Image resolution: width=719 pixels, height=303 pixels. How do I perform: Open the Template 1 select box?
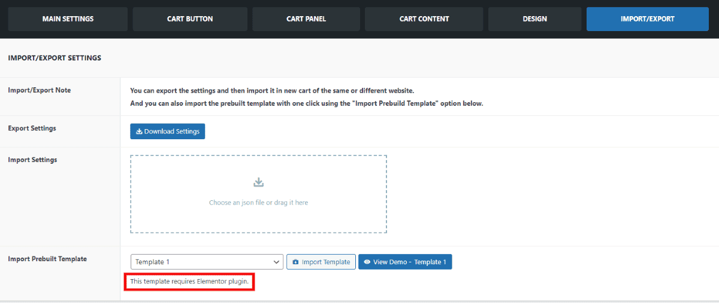coord(207,262)
